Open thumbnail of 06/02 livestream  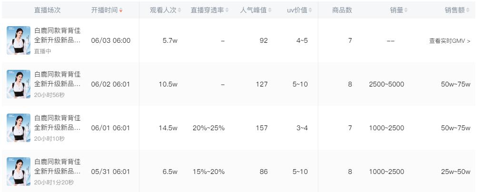tap(19, 84)
